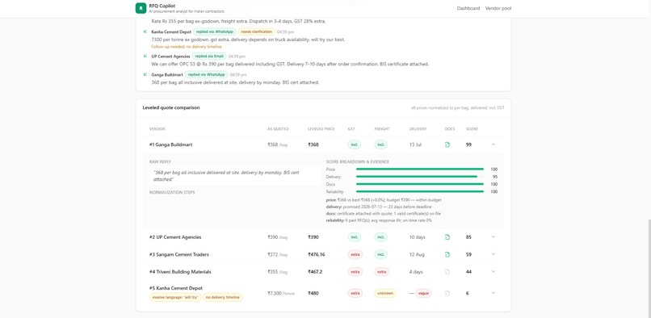Open Ganga Buildmart's attached document icon
The width and height of the screenshot is (651, 318).
[447, 145]
